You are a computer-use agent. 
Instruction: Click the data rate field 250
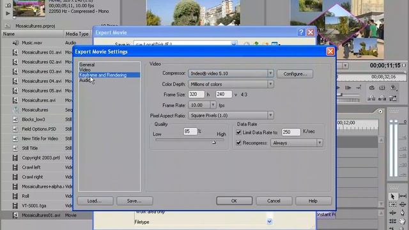click(x=291, y=132)
